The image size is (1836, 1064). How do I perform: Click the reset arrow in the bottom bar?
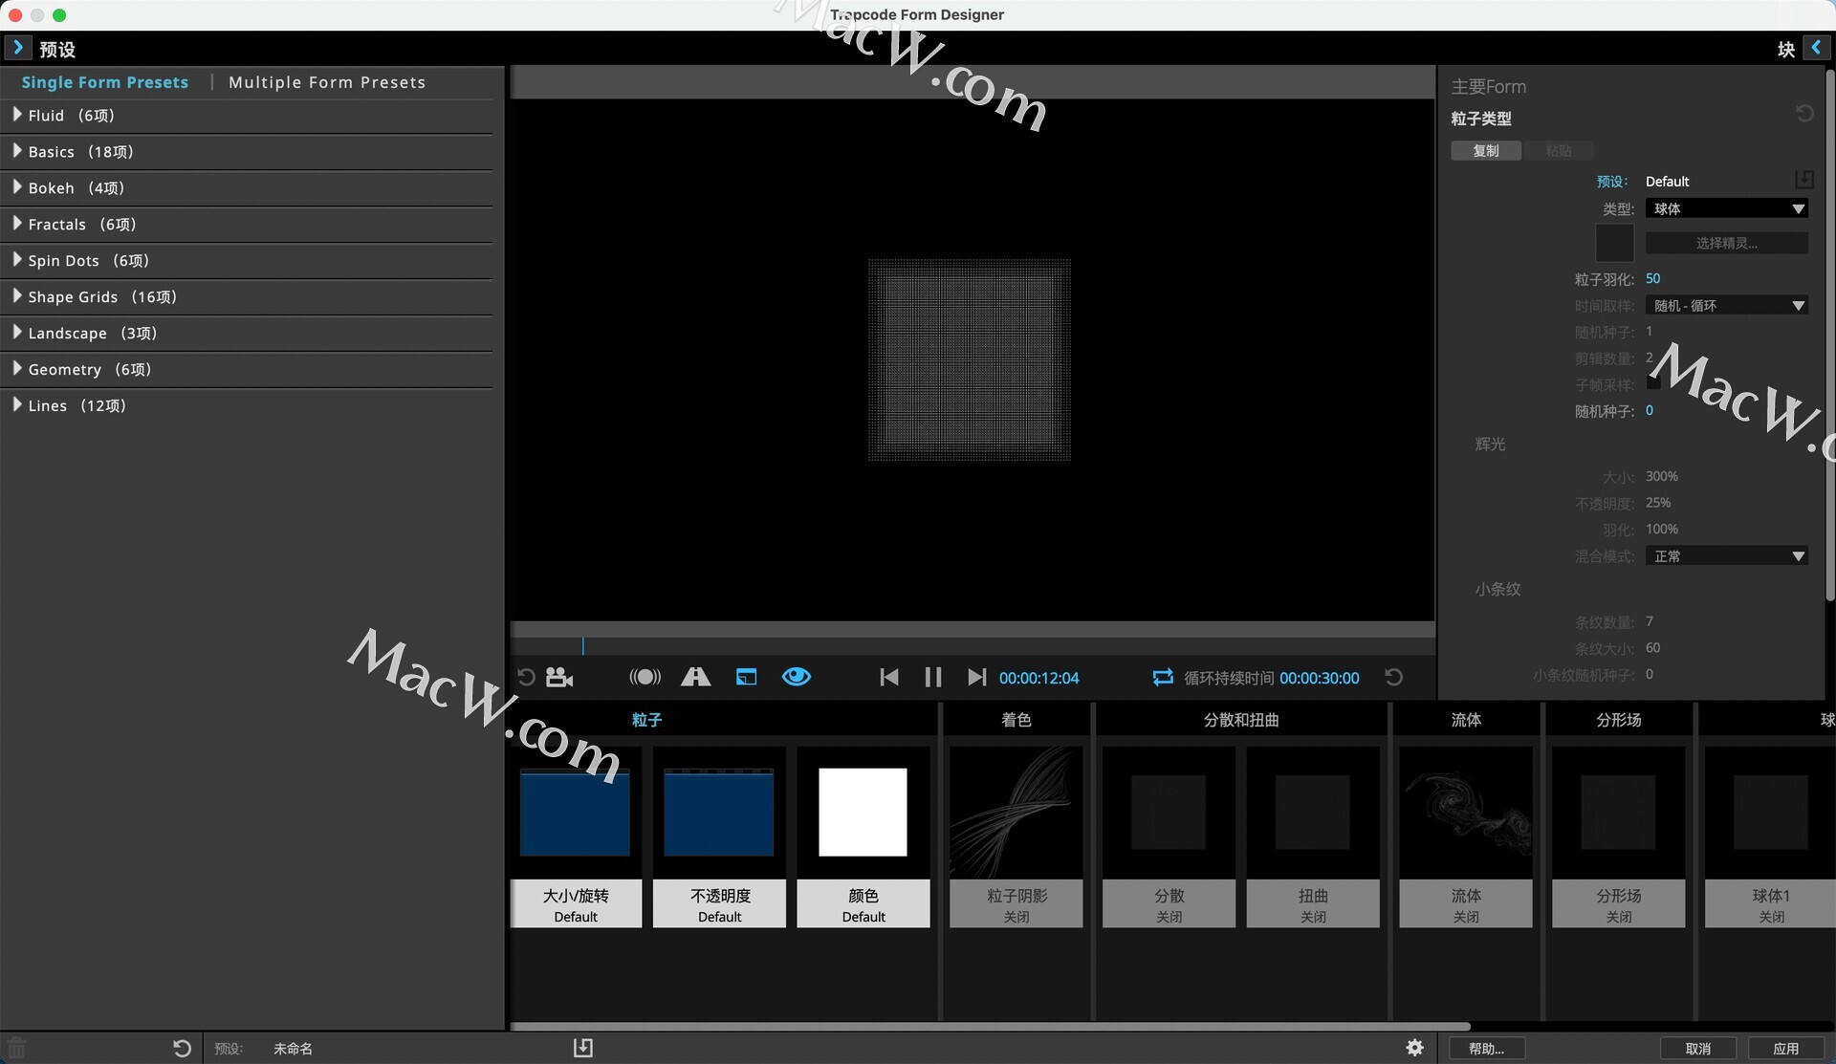[x=182, y=1048]
